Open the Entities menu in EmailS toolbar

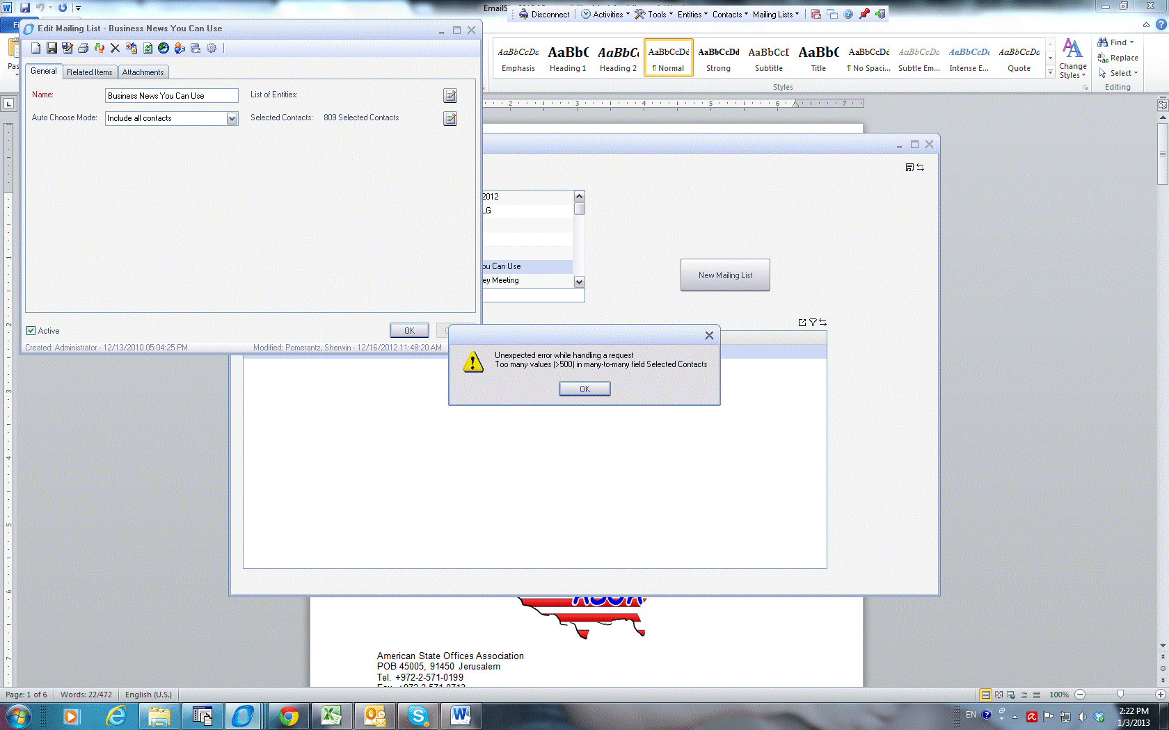tap(692, 14)
